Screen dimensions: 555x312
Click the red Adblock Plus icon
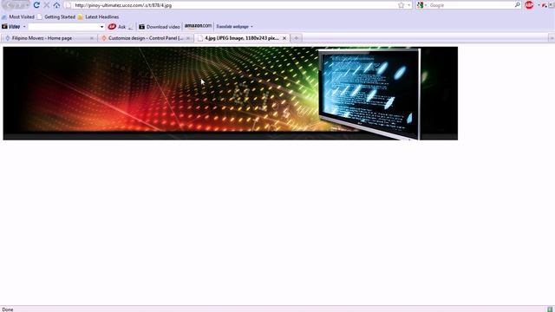[x=529, y=5]
